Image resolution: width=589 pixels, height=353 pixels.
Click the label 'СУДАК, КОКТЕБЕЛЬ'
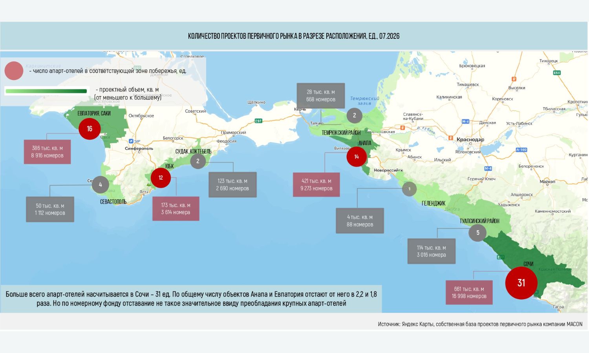(x=193, y=151)
